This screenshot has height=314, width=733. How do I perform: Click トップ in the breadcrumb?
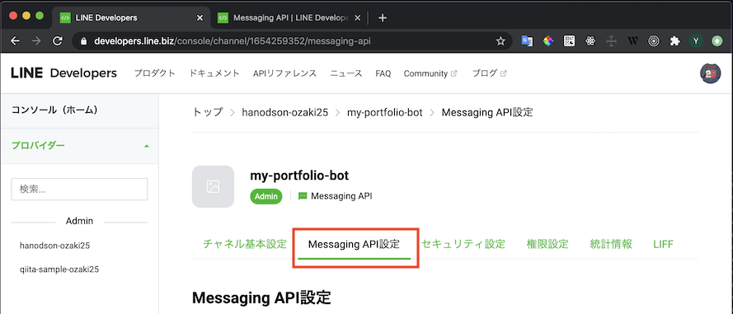[x=208, y=113]
